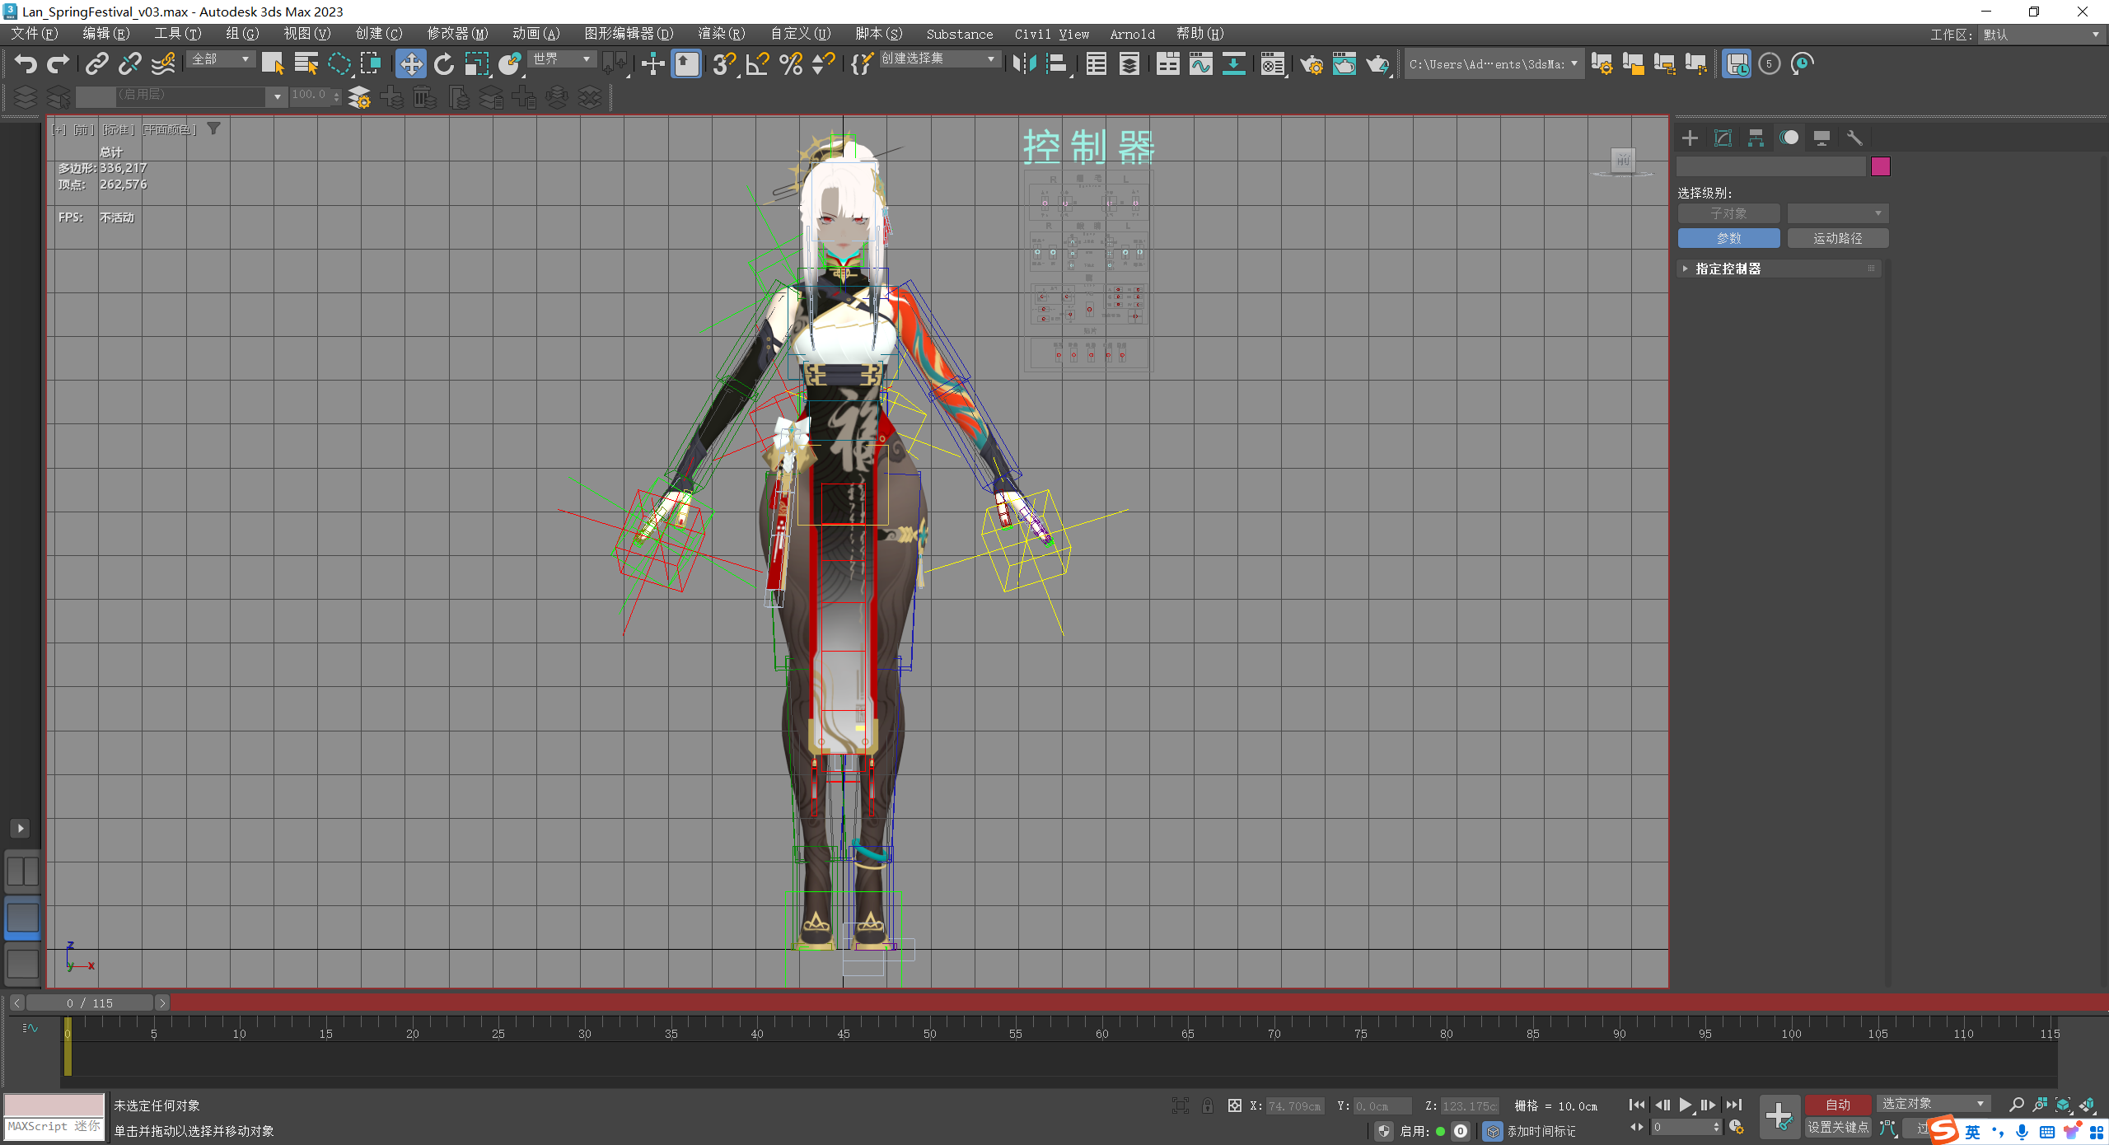Click the Time Configuration clock icon

[1736, 1127]
